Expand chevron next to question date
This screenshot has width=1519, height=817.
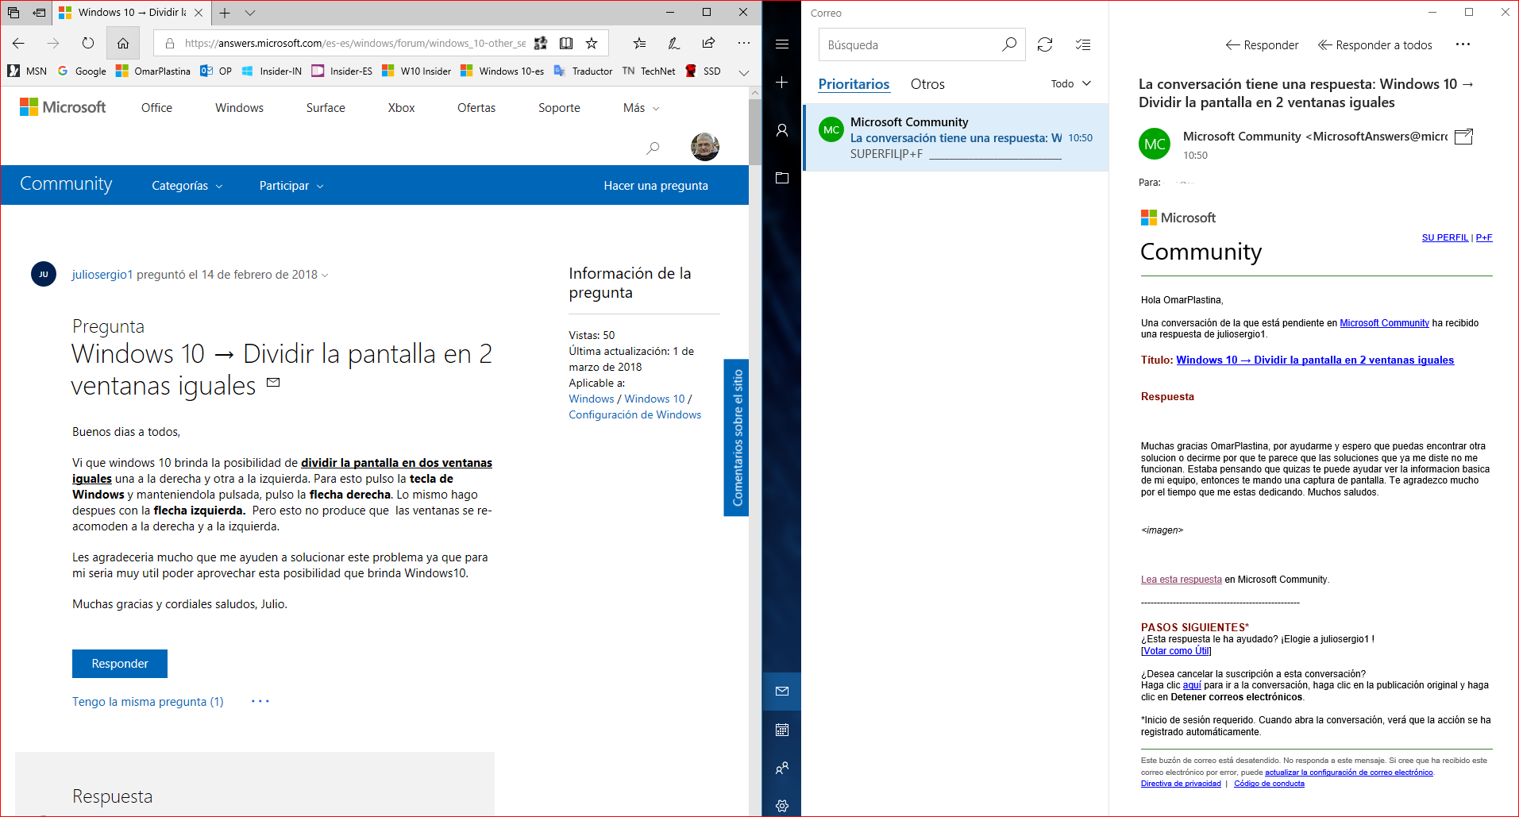coord(325,276)
